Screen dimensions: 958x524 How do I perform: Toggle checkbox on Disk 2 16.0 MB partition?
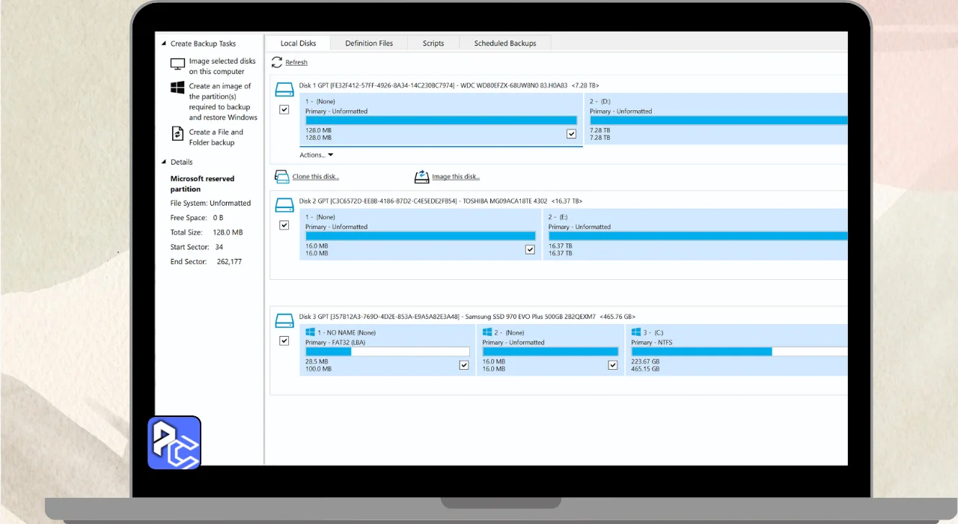coord(530,249)
